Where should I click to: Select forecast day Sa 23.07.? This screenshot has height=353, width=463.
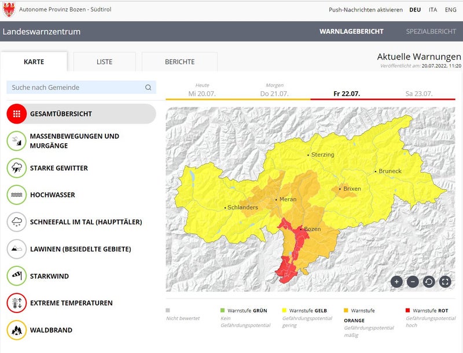pyautogui.click(x=419, y=94)
